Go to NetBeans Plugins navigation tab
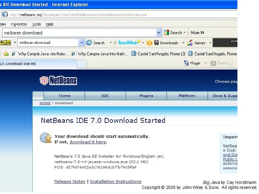This screenshot has height=194, width=259. 146,96
